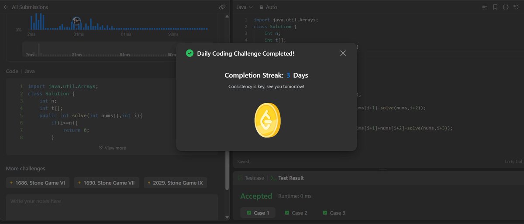
Task: Open the curly braces snippet icon
Action: pos(505,7)
